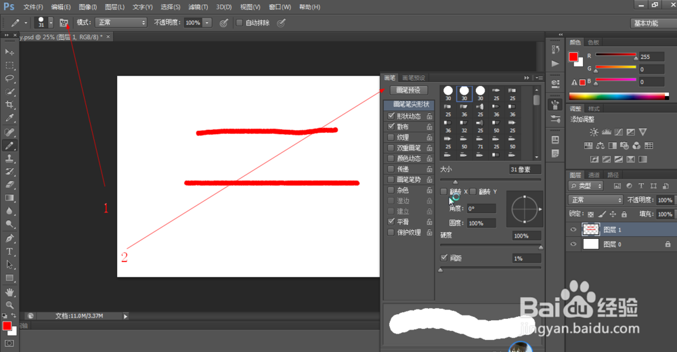Click the 画笔预设 button
The height and width of the screenshot is (352, 677).
click(x=408, y=90)
